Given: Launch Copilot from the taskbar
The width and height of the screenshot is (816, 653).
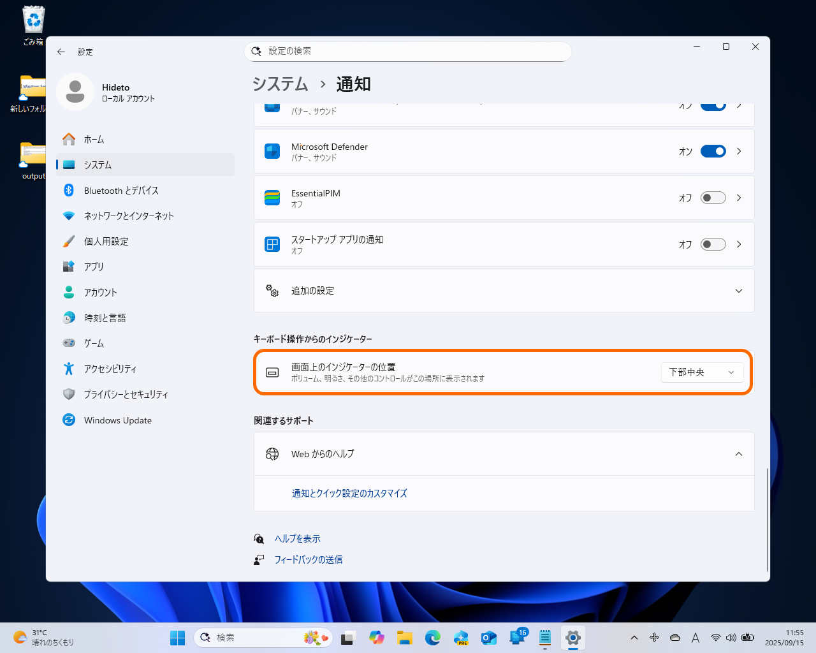Looking at the screenshot, I should coord(376,638).
